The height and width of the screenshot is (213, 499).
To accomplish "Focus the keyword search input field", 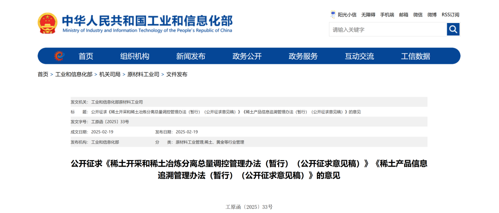I will click(x=387, y=29).
